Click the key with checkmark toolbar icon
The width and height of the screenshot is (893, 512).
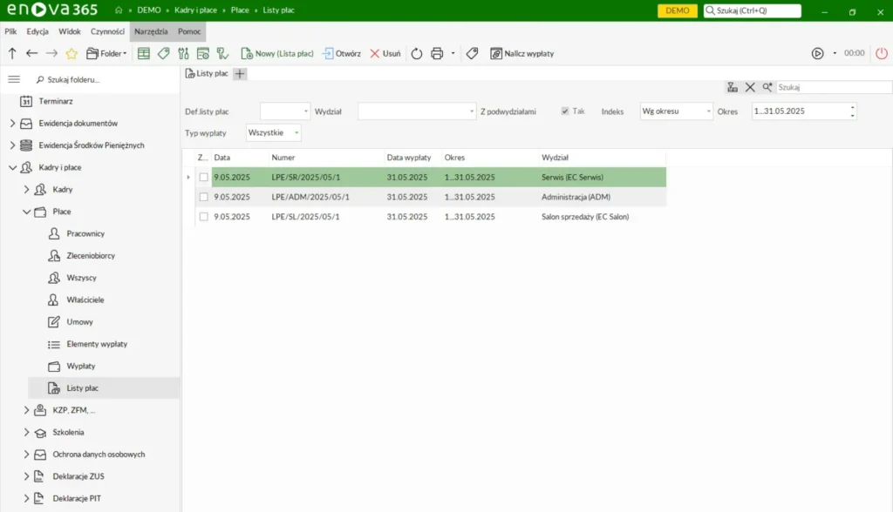[x=222, y=53]
